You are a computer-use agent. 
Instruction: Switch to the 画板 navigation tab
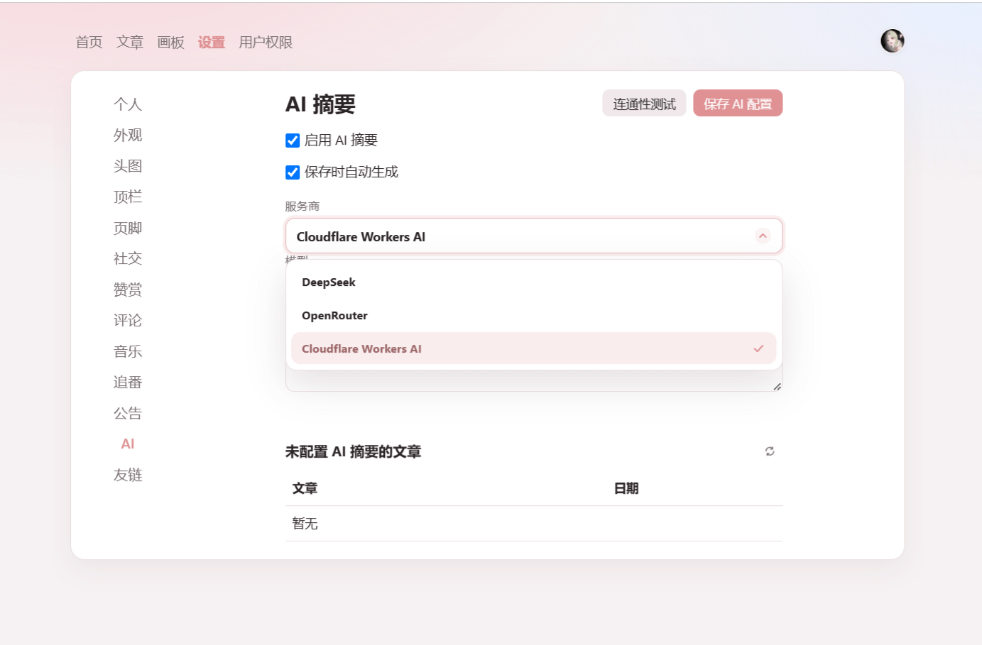point(170,43)
